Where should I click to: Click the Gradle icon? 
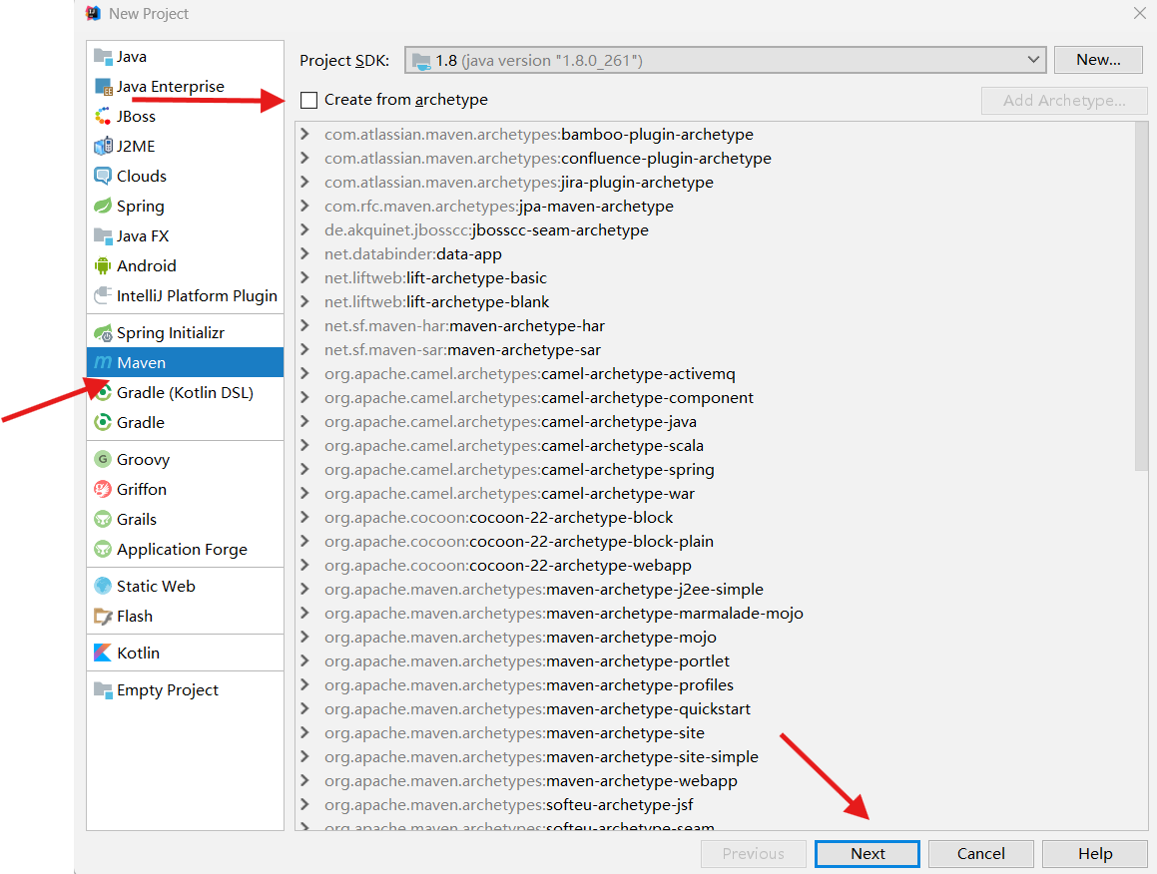(103, 423)
